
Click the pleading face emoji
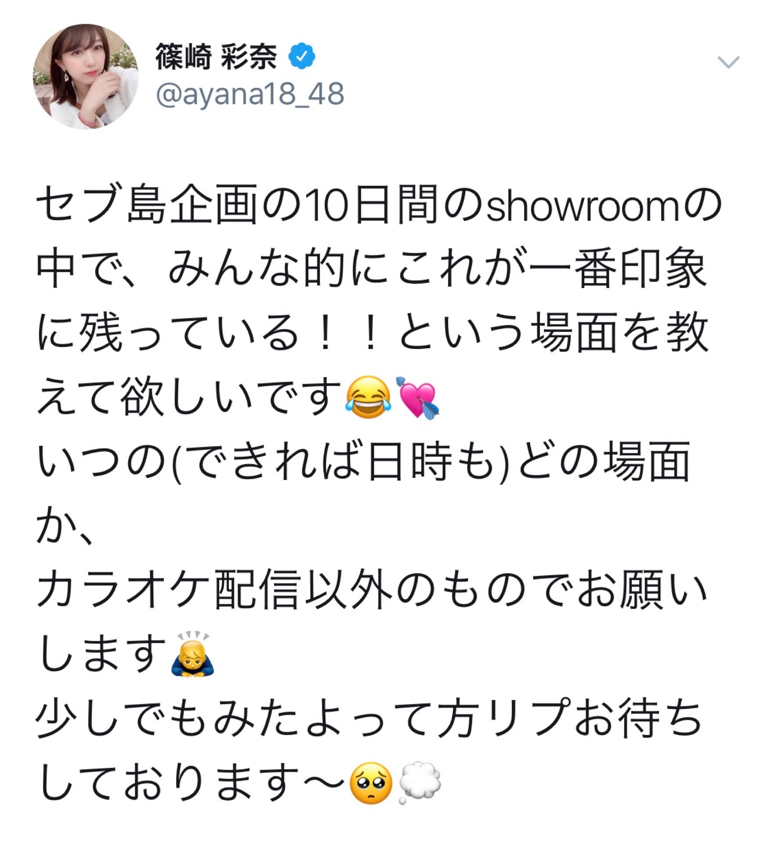pyautogui.click(x=371, y=783)
